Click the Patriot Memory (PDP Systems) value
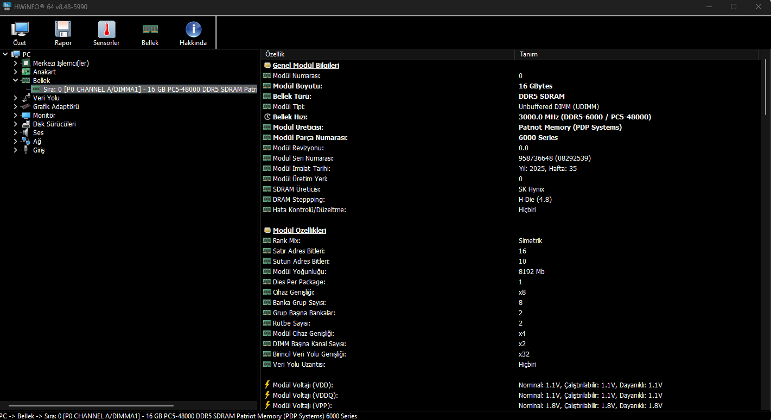The width and height of the screenshot is (771, 420). tap(570, 127)
